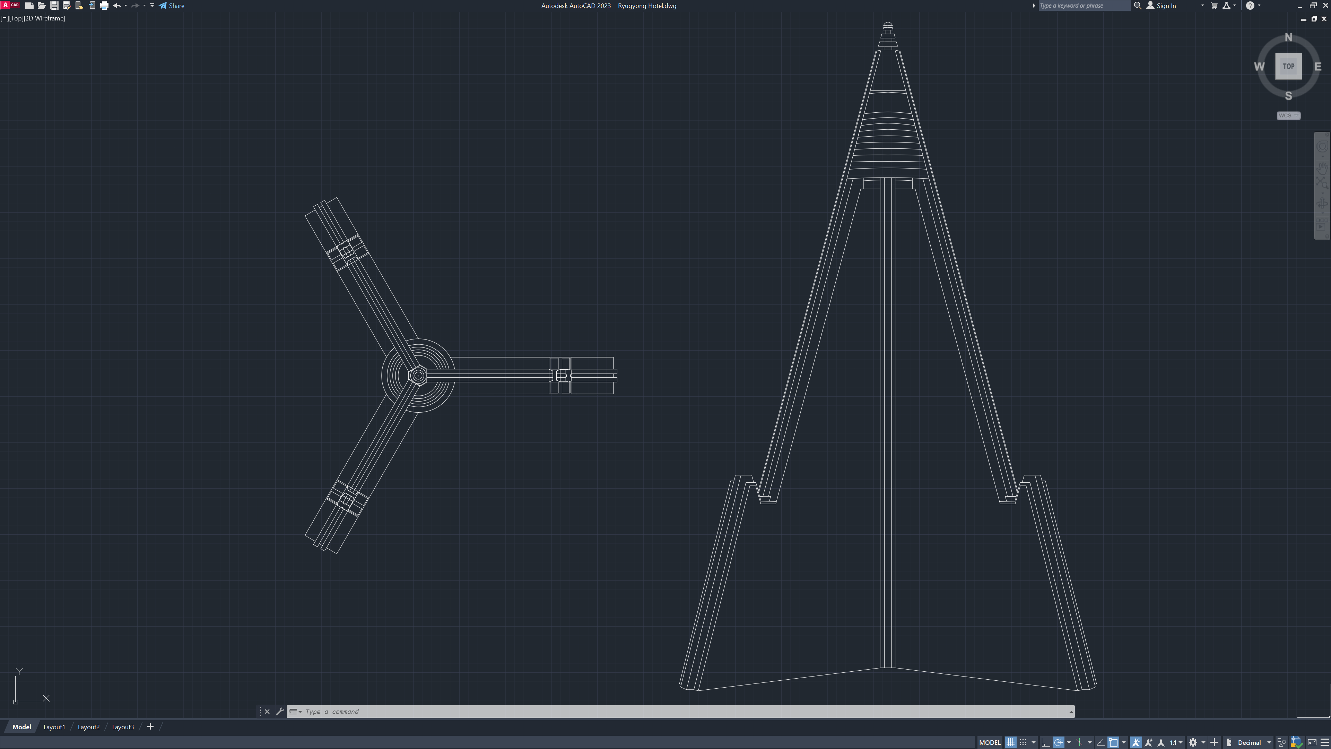Screen dimensions: 1331x749
Task: Toggle drawing grid display
Action: [1010, 742]
